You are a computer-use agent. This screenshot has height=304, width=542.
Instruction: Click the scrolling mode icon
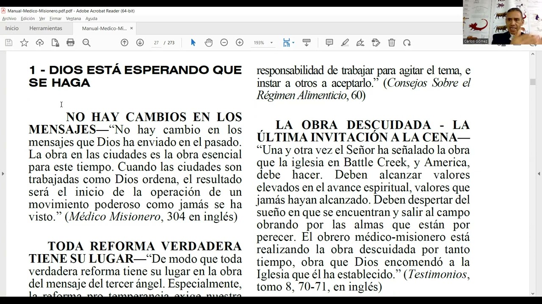[x=307, y=43]
